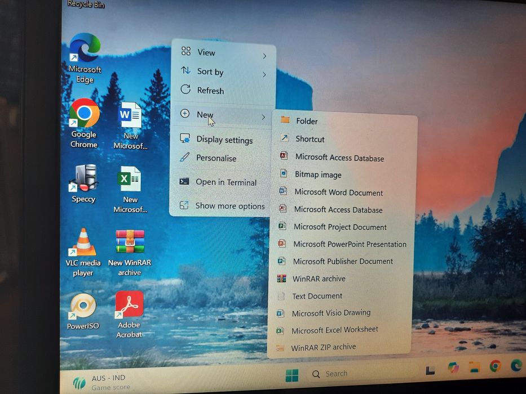This screenshot has height=394, width=526.
Task: Click the View grid icon in context menu
Action: coord(186,51)
